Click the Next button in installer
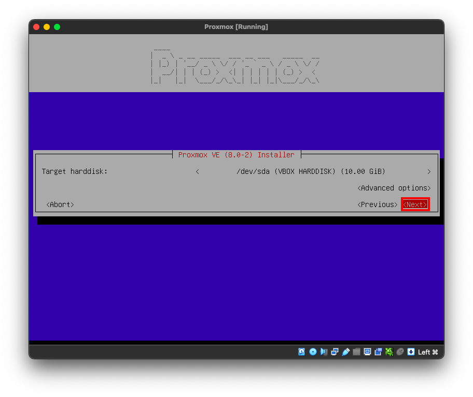This screenshot has height=397, width=473. click(x=415, y=204)
